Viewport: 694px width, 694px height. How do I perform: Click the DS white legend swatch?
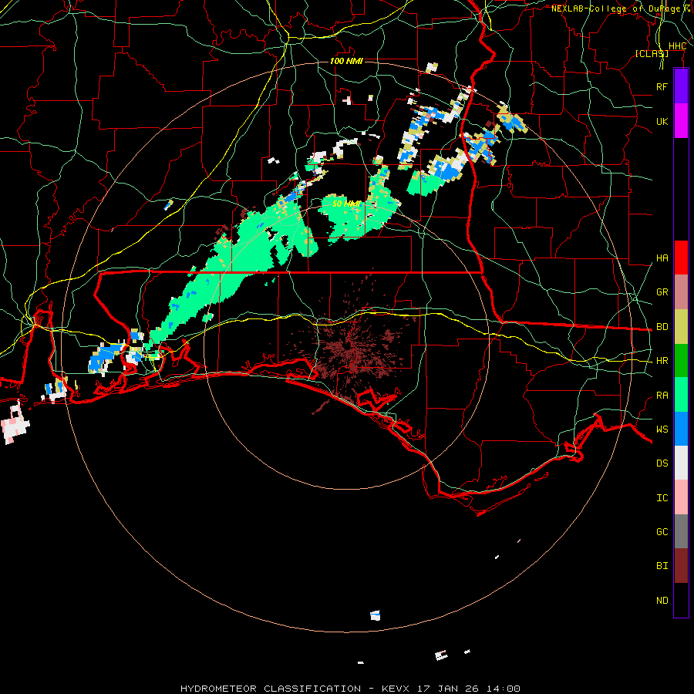click(681, 463)
